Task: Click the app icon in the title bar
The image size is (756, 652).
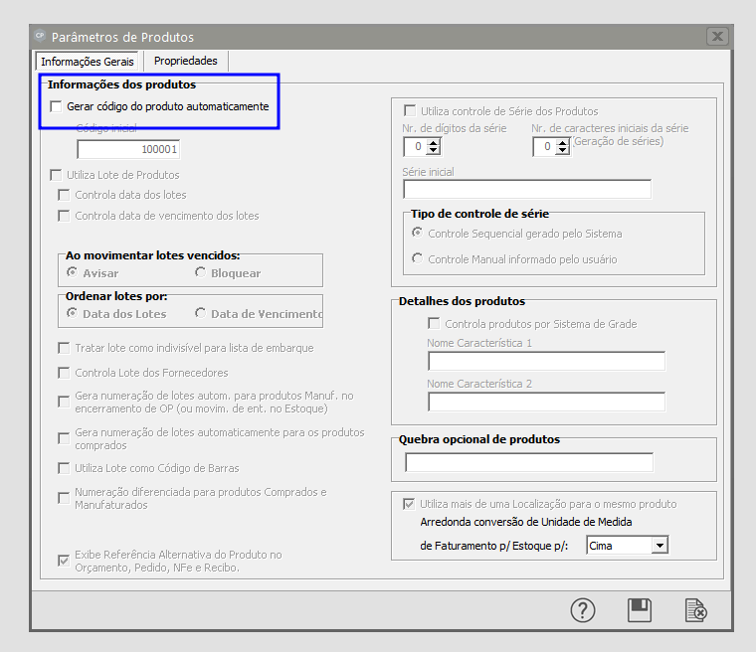Action: (40, 36)
